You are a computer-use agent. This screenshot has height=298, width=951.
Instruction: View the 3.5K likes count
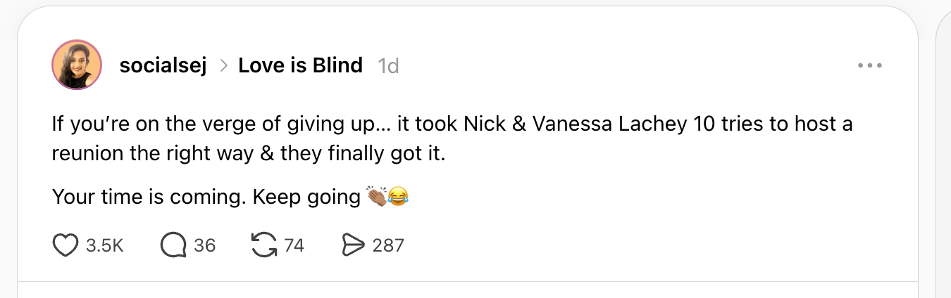coord(104,245)
